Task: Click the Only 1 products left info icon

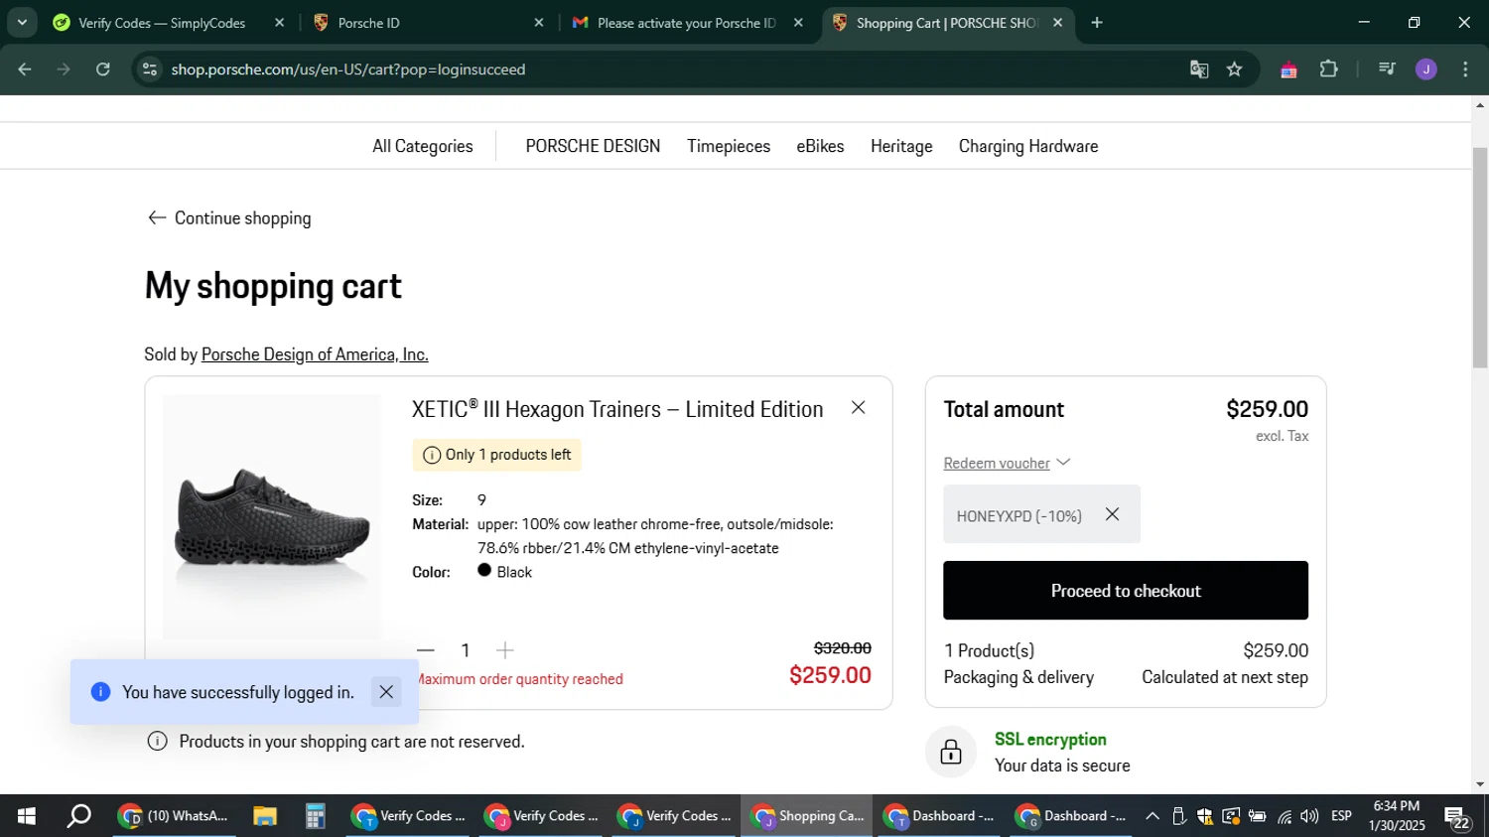Action: [x=432, y=455]
